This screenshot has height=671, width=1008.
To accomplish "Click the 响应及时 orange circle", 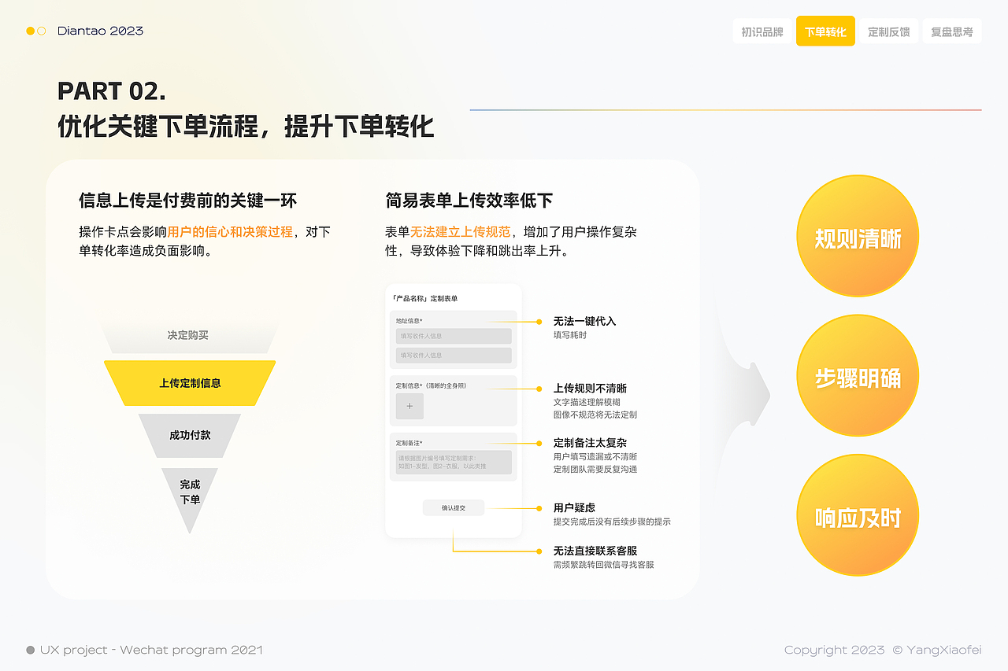I will tap(858, 515).
